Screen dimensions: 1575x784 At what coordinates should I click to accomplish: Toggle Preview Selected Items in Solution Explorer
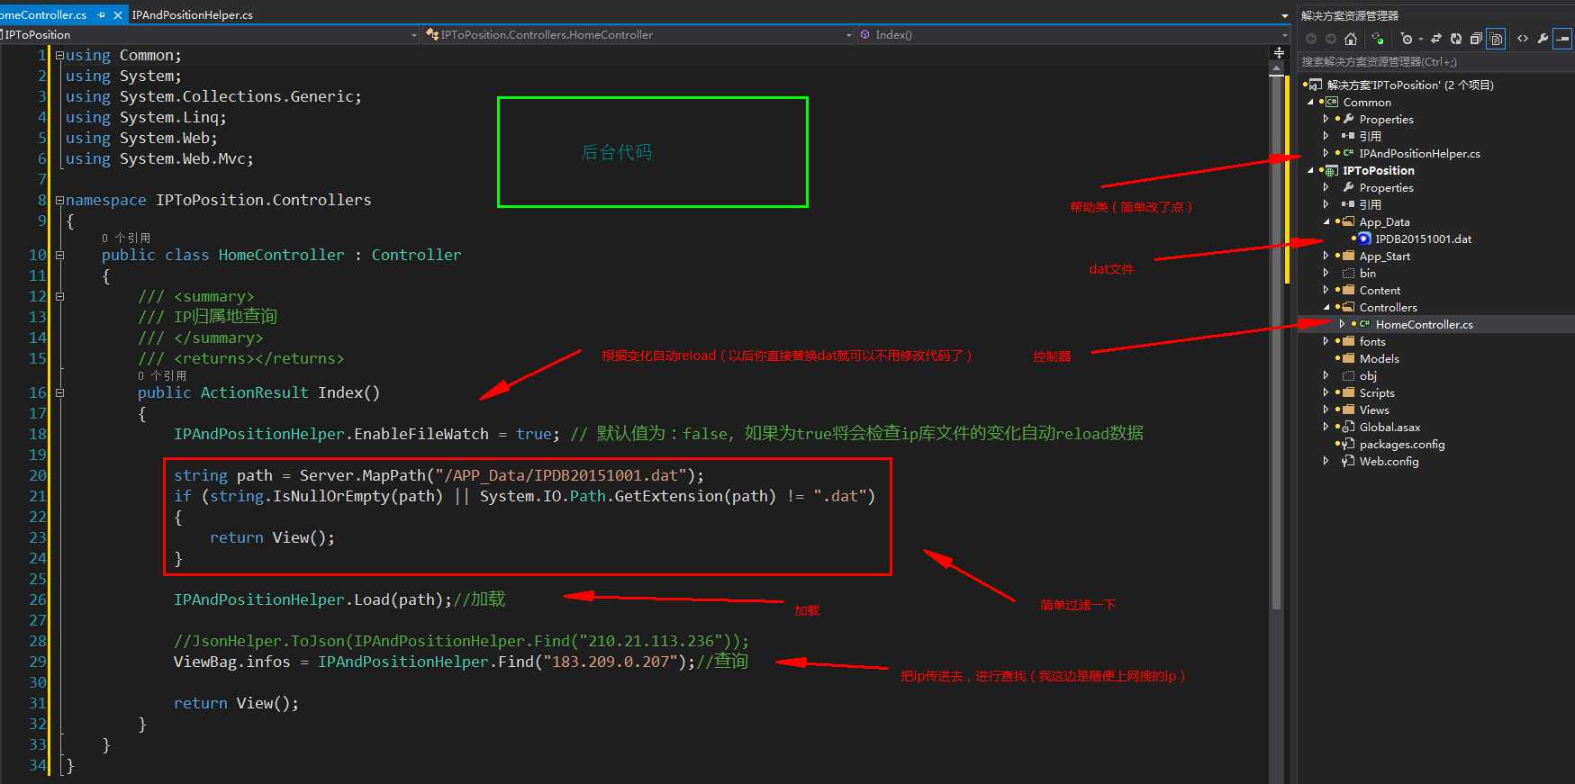point(1562,39)
